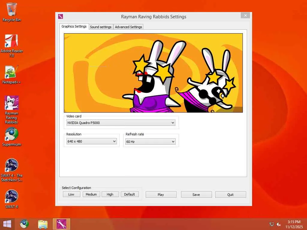Image resolution: width=307 pixels, height=230 pixels.
Task: Click the Save button
Action: click(196, 195)
